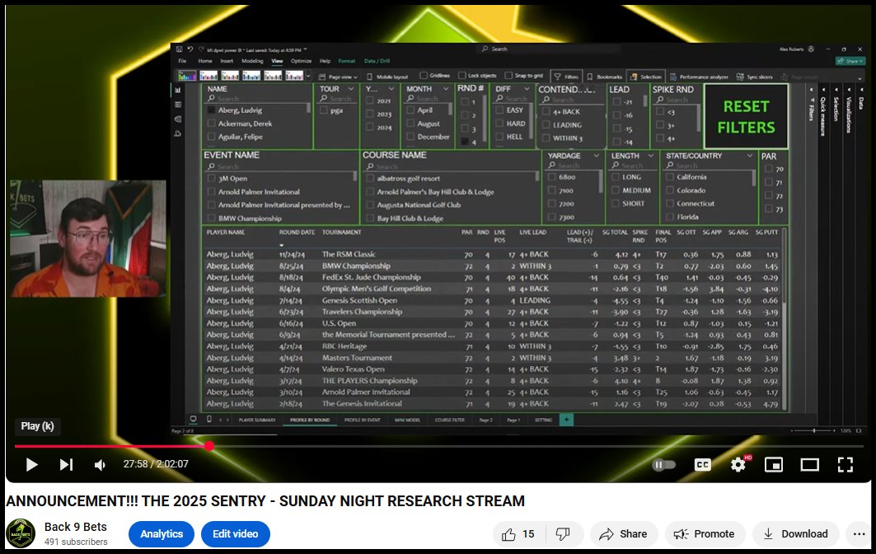Open more actions ellipsis menu

860,534
